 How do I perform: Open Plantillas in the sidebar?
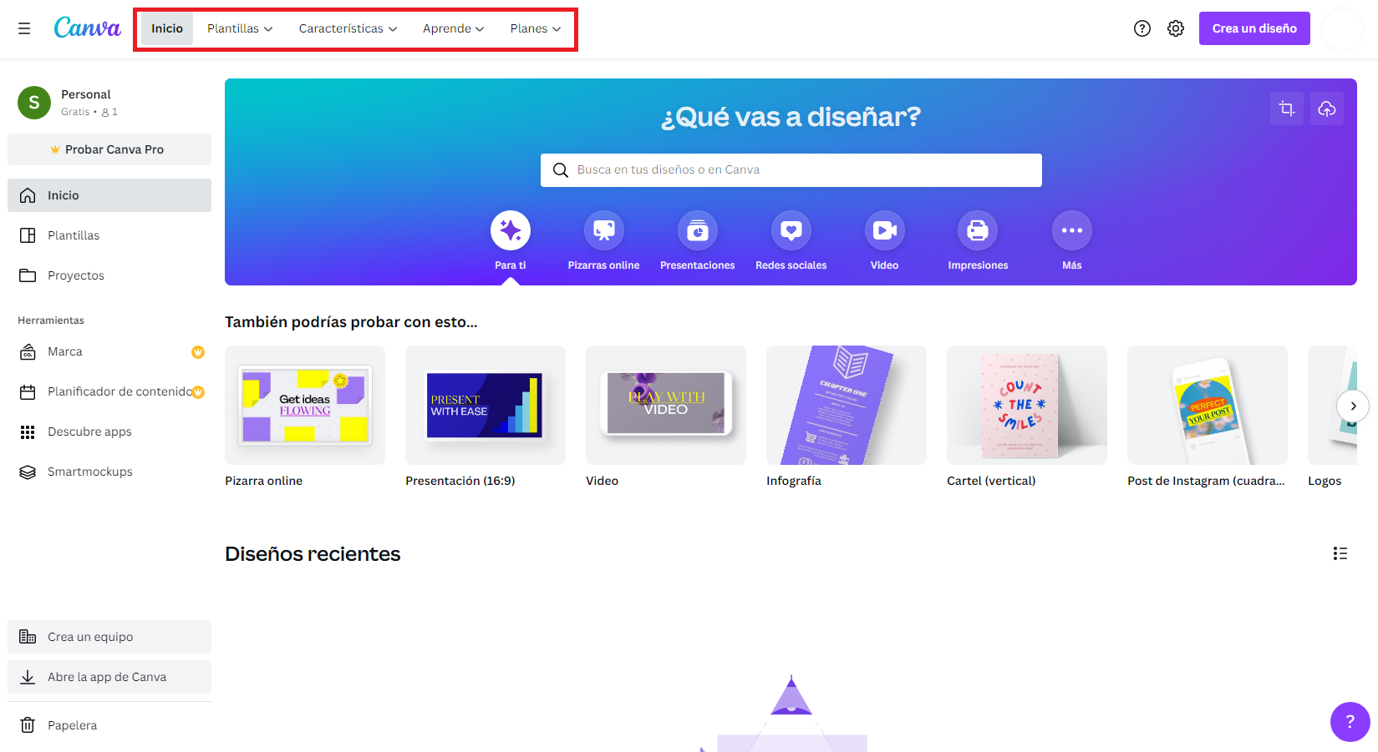(x=109, y=235)
